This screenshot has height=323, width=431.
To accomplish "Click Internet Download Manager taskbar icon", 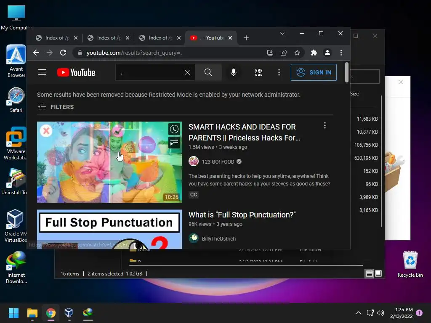I will pyautogui.click(x=88, y=313).
